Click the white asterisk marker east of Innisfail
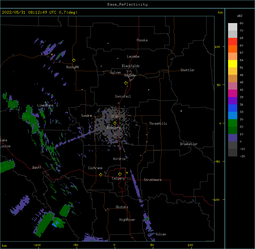This screenshot has width=255, height=249. pos(149,90)
